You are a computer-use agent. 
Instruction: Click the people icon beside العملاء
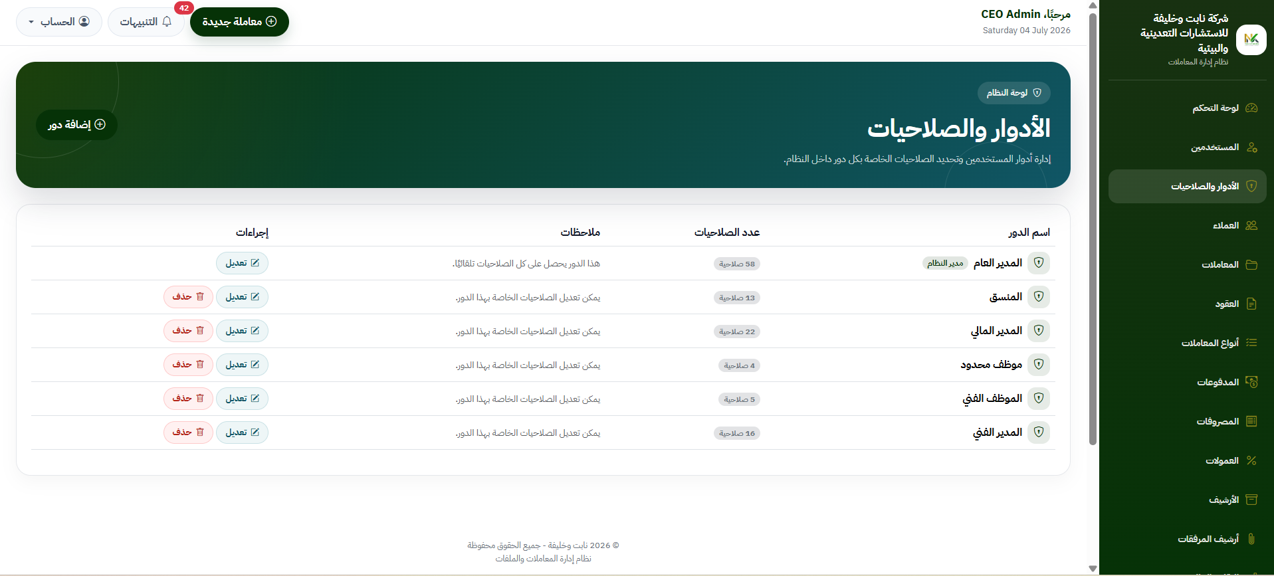tap(1251, 226)
